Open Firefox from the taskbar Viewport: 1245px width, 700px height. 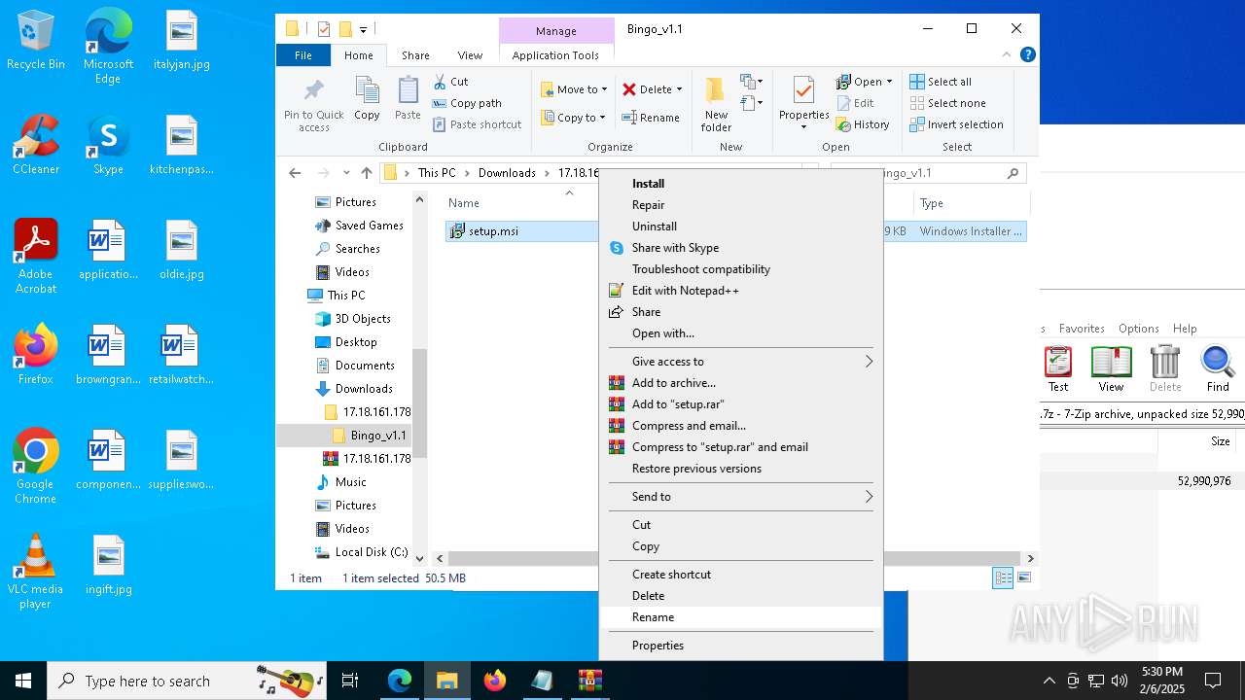495,681
